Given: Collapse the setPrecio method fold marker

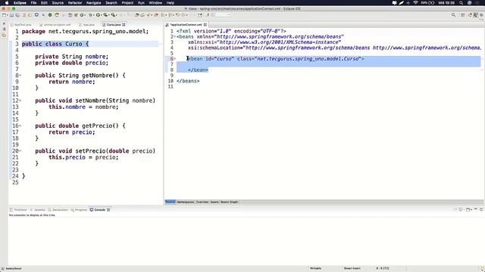Looking at the screenshot, I should pos(20,151).
